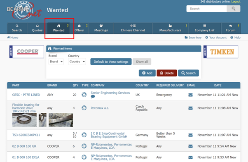Click the magnifier button in header search
The image size is (248, 162).
(x=233, y=9)
